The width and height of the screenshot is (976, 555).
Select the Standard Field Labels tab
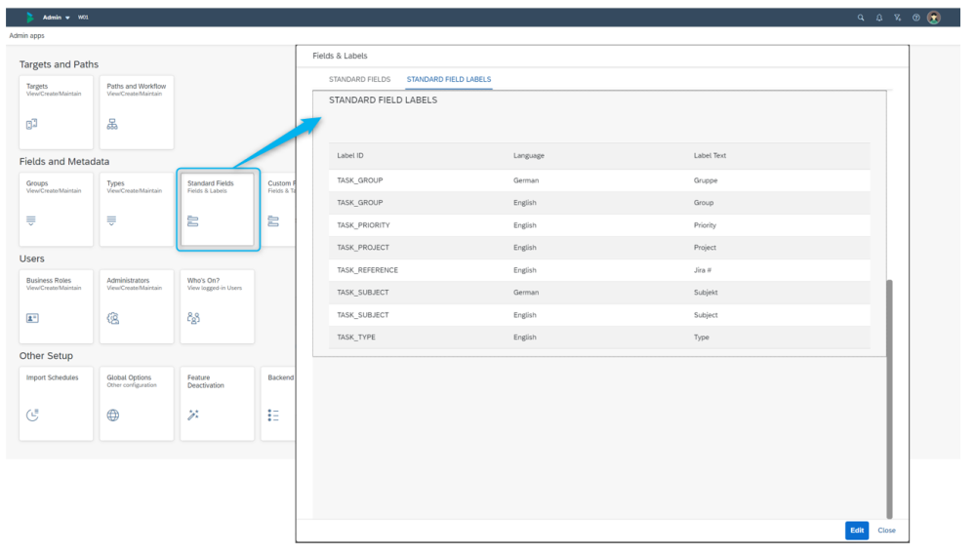(449, 79)
